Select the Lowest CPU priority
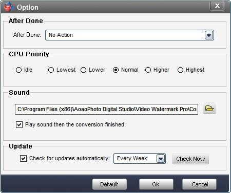 (x=51, y=70)
